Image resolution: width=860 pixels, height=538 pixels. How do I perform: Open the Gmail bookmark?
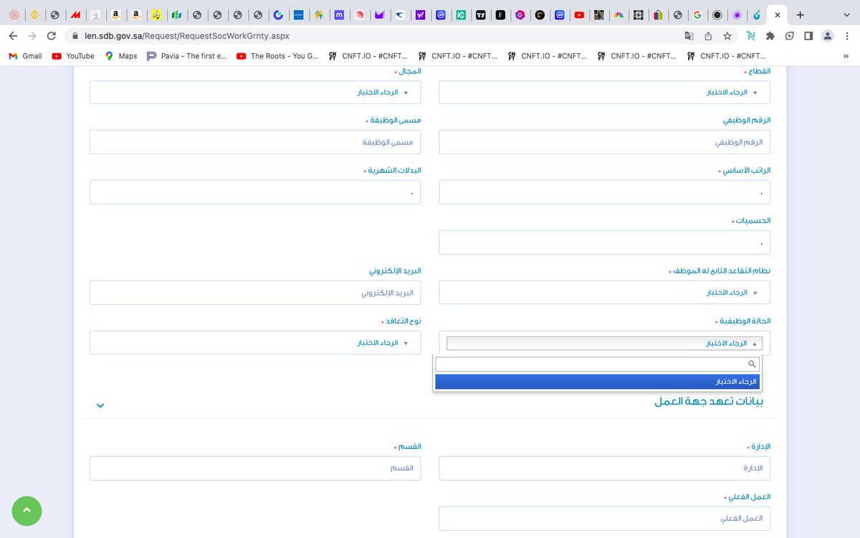click(25, 56)
